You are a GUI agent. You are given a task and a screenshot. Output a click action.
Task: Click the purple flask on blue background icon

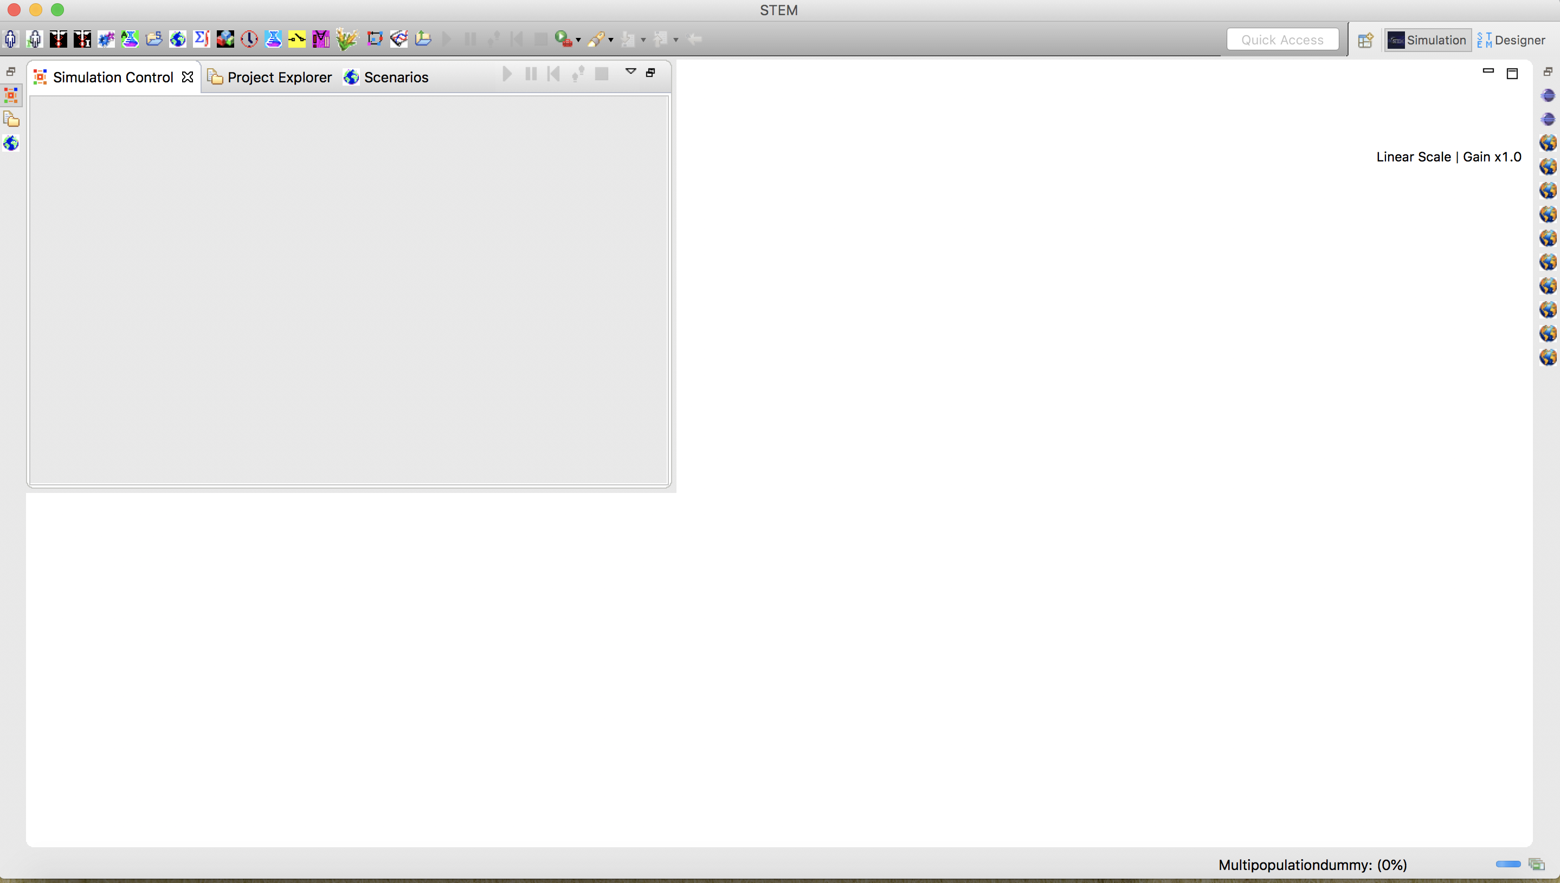273,40
